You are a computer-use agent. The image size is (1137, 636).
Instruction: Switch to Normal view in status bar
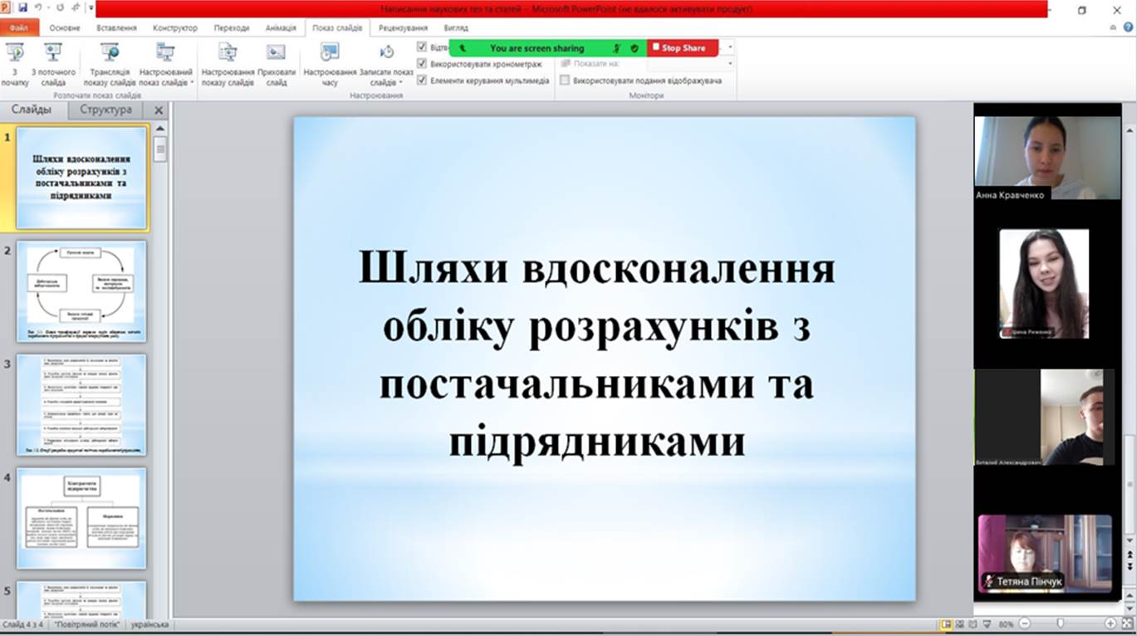(947, 624)
